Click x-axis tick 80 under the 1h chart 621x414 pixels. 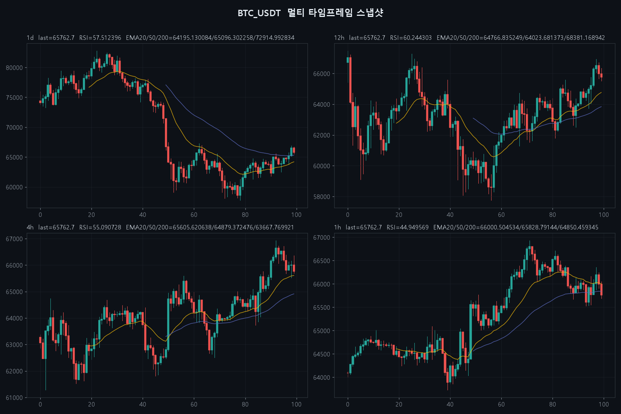click(x=553, y=405)
